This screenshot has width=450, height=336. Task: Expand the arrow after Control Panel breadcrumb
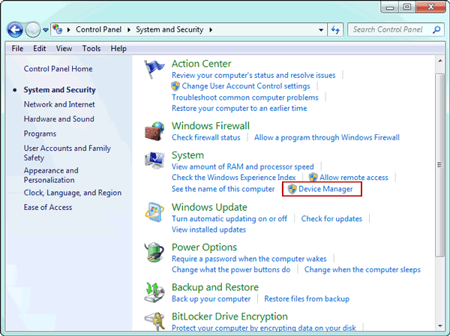129,29
